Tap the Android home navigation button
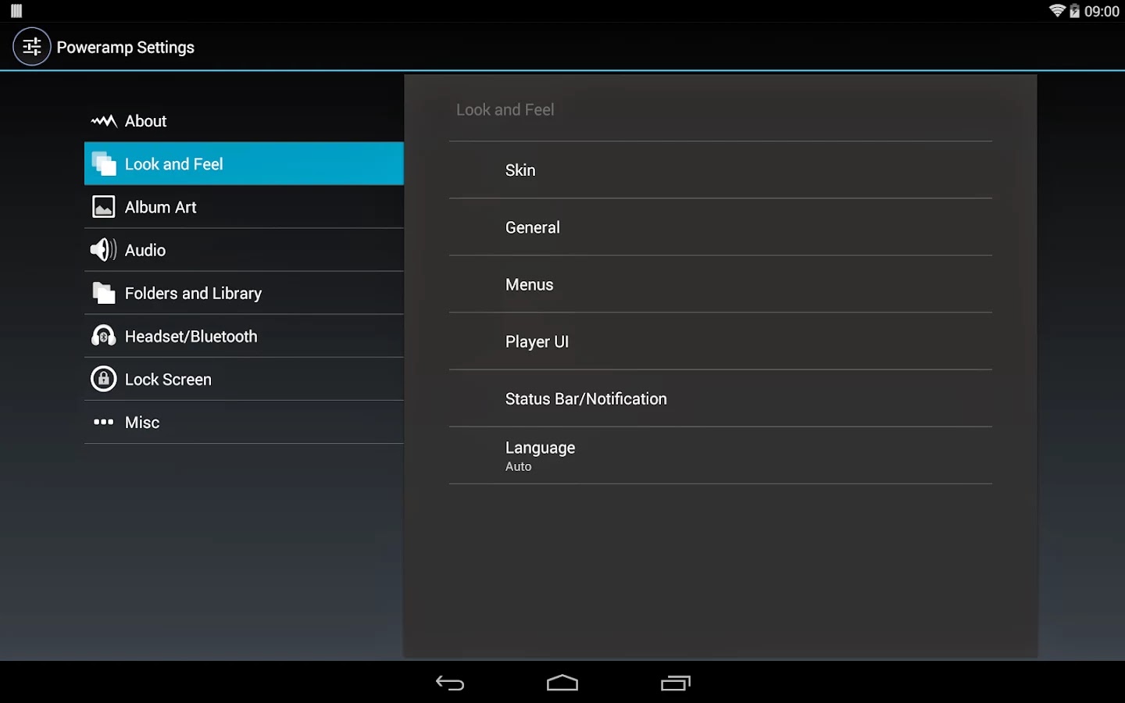Screen dimensions: 1125x703 click(x=562, y=683)
